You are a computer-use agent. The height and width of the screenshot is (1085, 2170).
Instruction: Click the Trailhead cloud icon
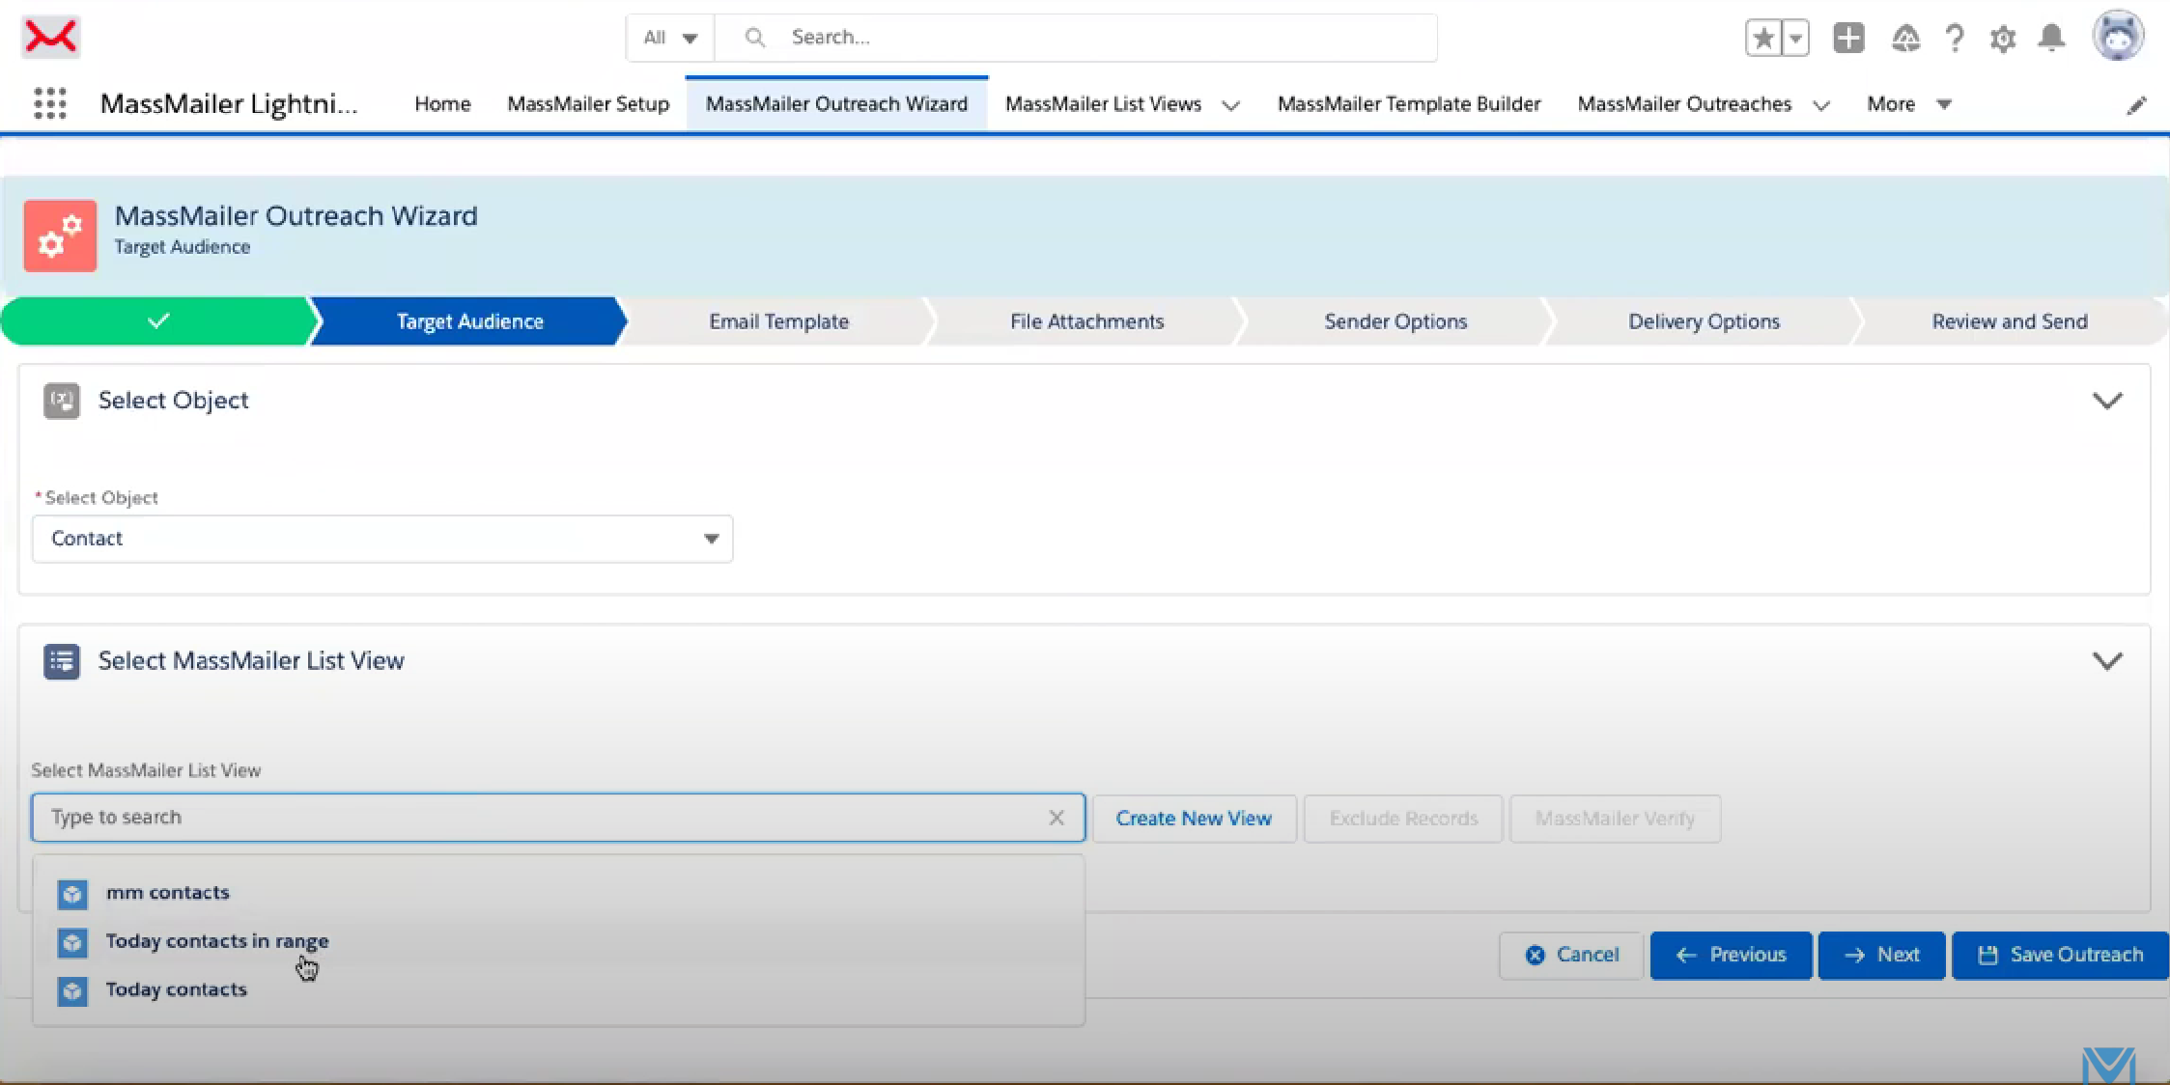pos(1905,39)
